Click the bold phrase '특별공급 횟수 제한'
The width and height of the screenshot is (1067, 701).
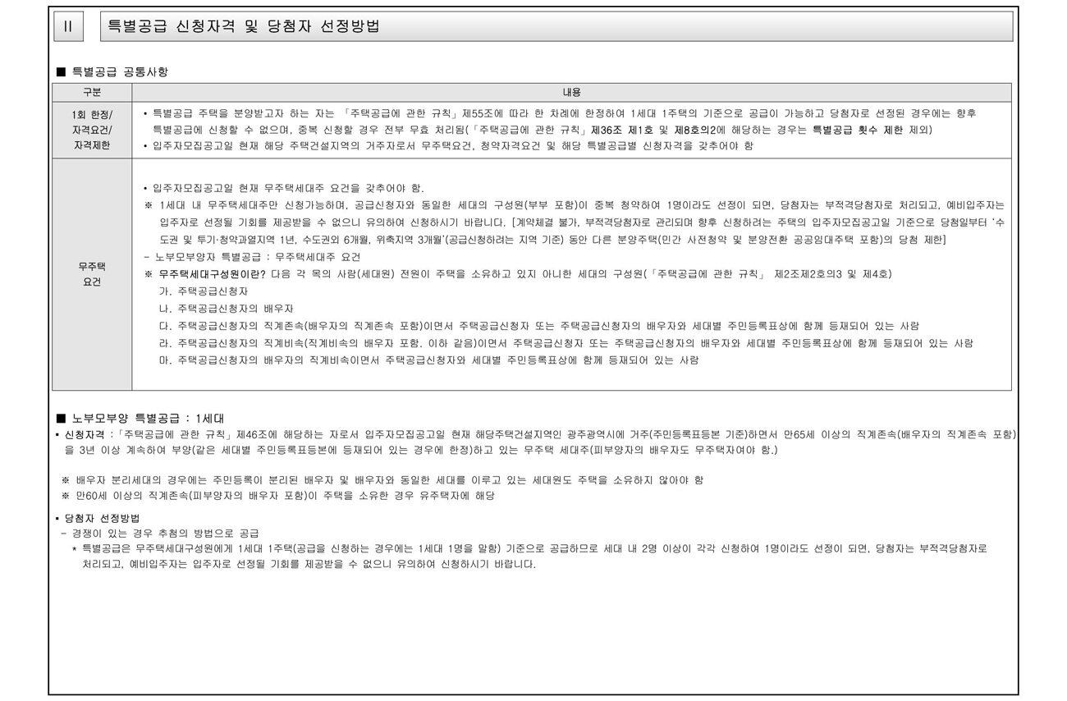pyautogui.click(x=857, y=130)
